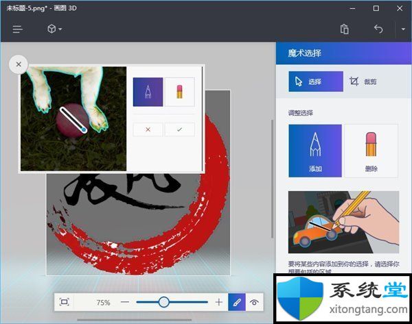Choose the 删除 remove tool
412x324 pixels.
(370, 151)
